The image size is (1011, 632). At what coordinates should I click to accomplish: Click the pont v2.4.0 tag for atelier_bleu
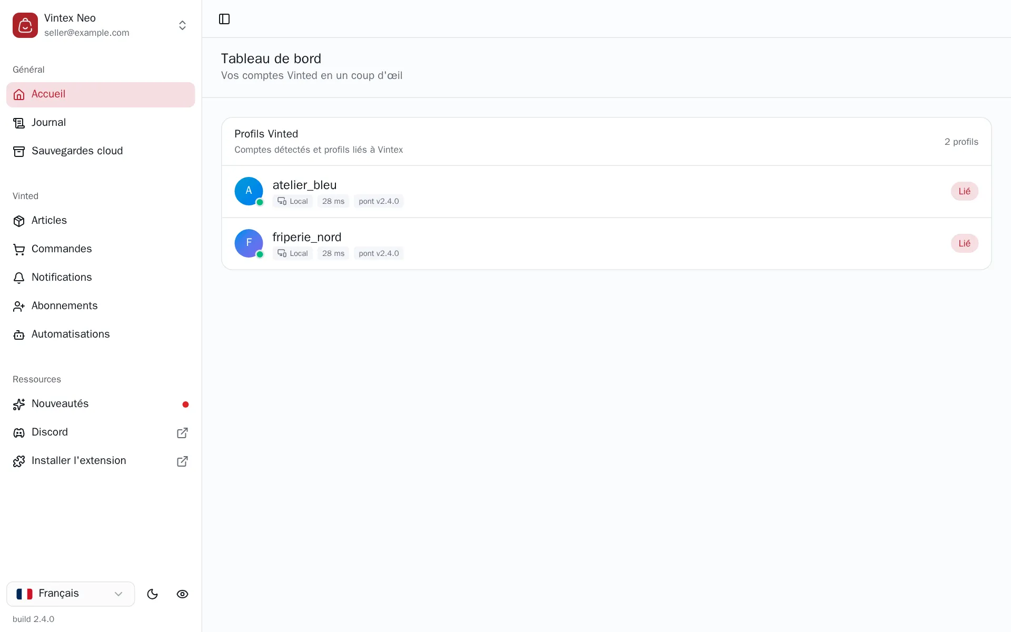379,201
